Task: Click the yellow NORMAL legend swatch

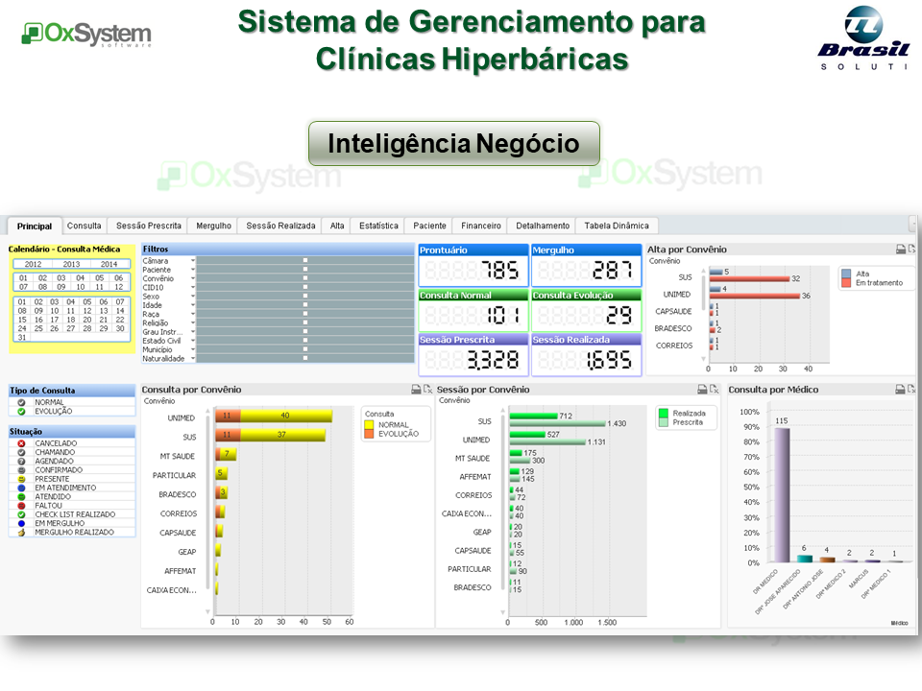Action: 369,424
